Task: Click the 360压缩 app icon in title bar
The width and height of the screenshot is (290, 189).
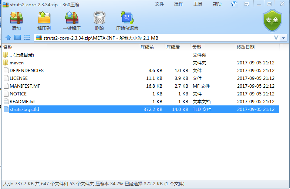Action: pos(6,4)
